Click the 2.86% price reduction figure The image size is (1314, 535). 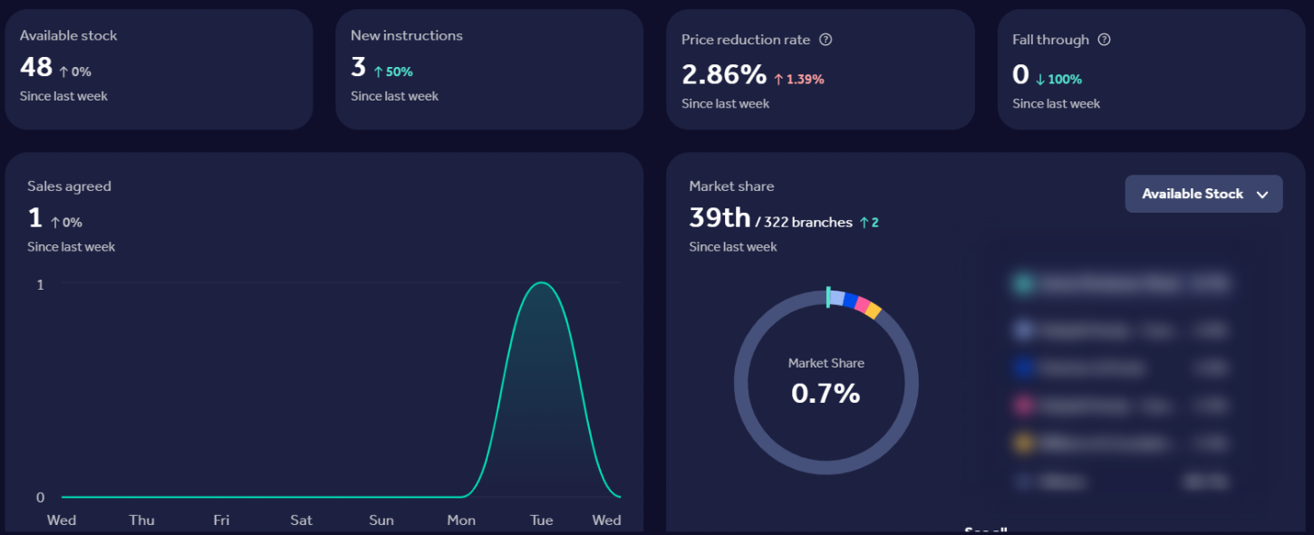(724, 74)
